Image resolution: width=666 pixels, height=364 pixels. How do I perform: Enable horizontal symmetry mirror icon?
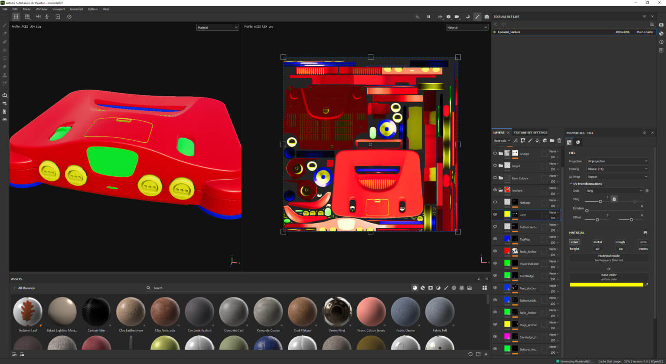pyautogui.click(x=39, y=16)
